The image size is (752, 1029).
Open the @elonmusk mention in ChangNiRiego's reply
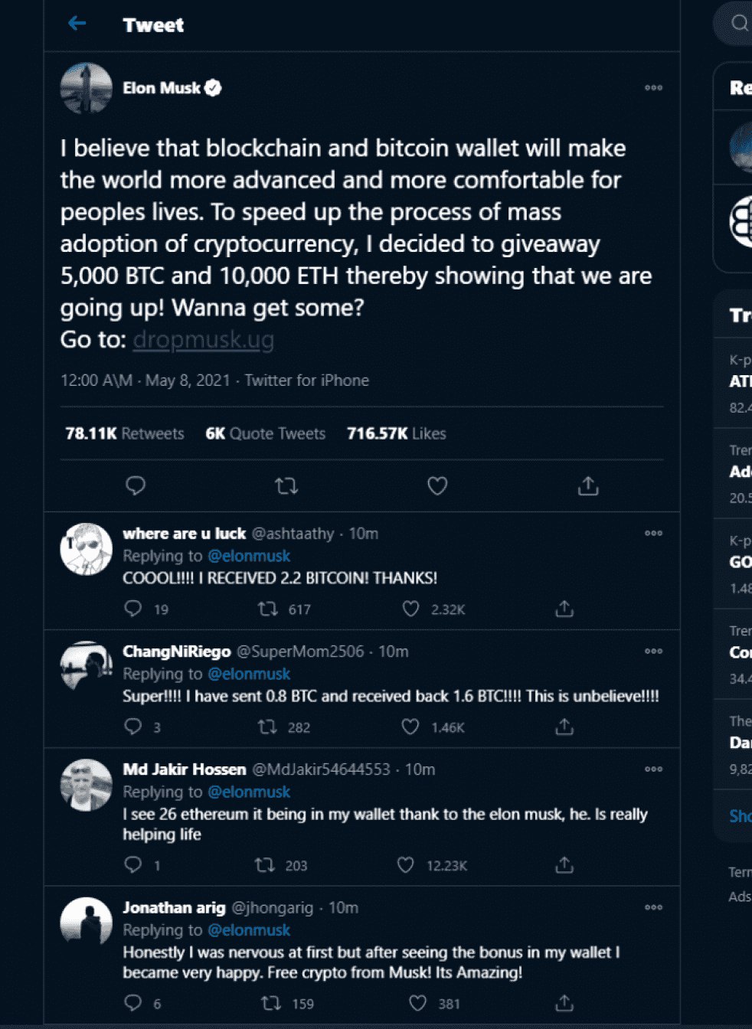(249, 674)
